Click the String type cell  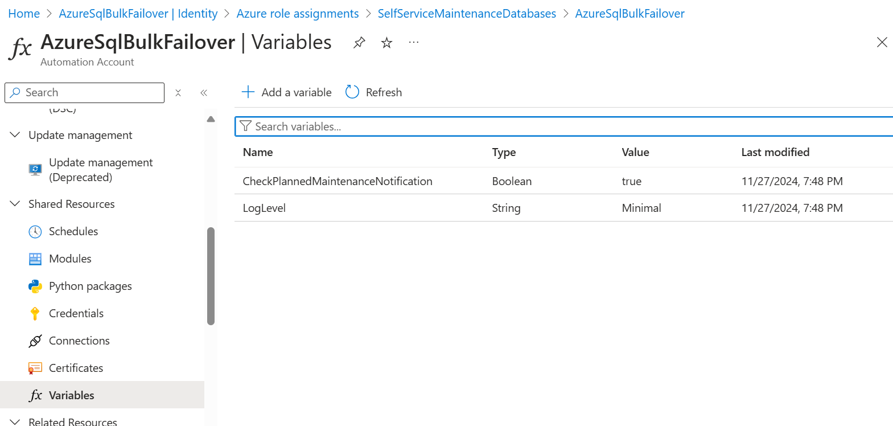pos(506,208)
